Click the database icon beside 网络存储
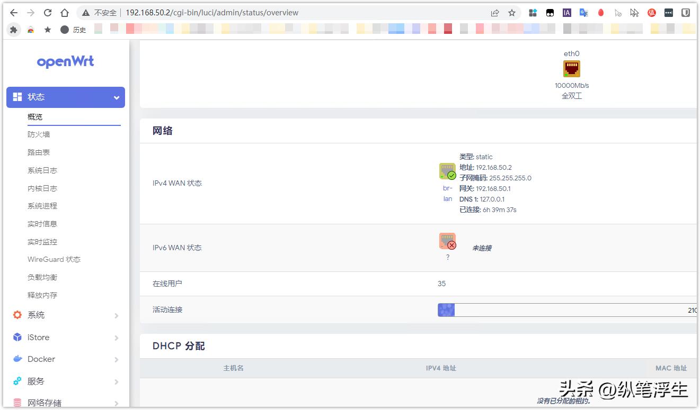700x410 pixels. pos(16,403)
